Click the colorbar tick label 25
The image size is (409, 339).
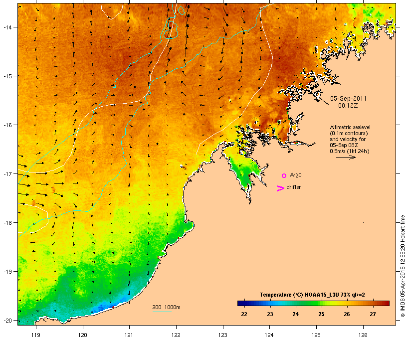click(x=321, y=314)
